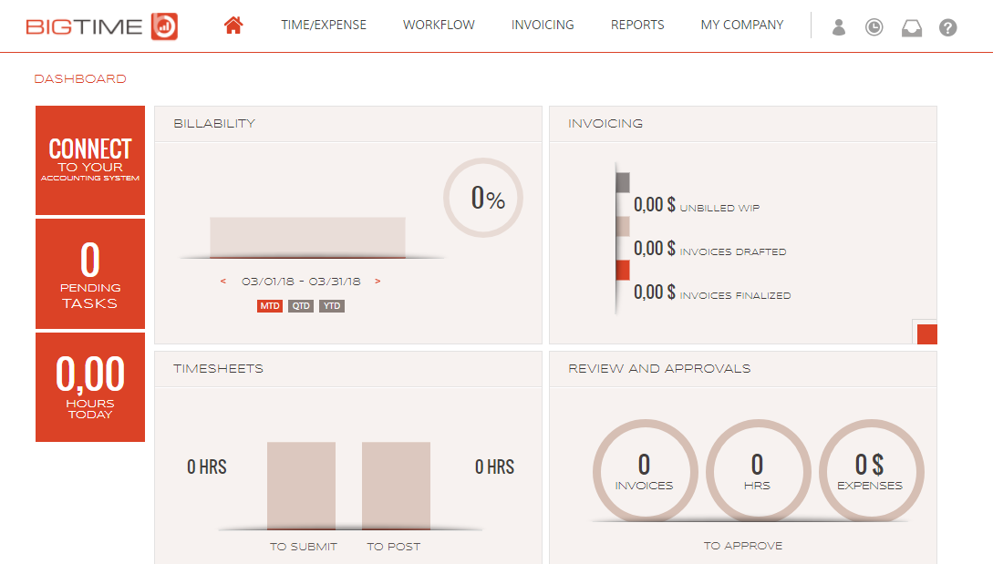993x564 pixels.
Task: Open the inbox tray icon
Action: click(911, 28)
